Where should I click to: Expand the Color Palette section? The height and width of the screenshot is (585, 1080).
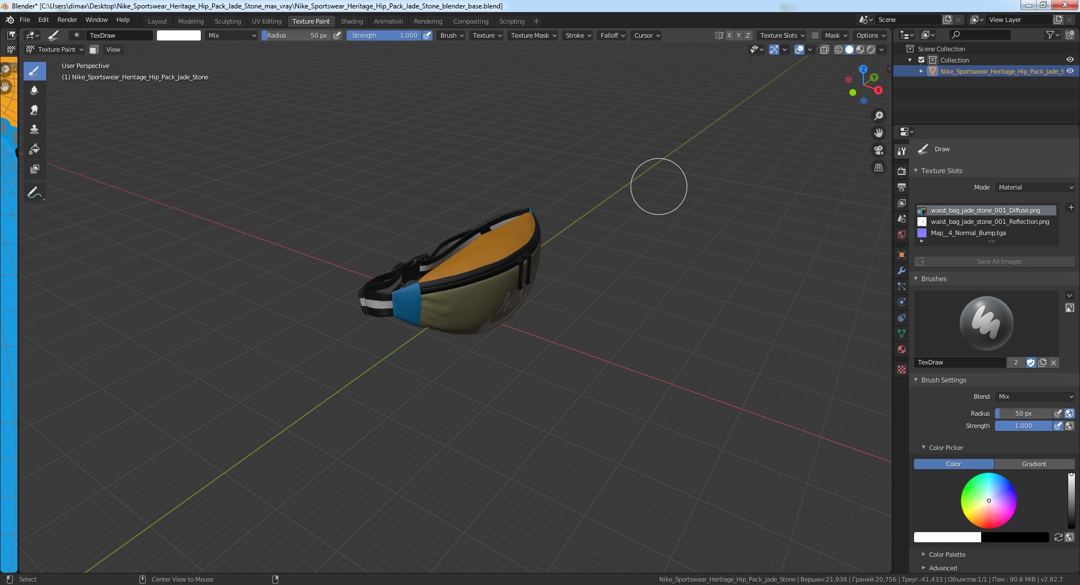pyautogui.click(x=947, y=555)
